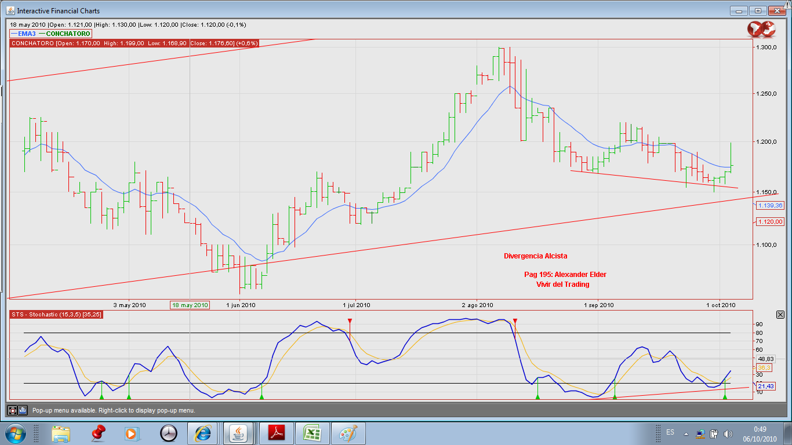
Task: Click the 'Divergencia Alcista' text annotation
Action: coord(535,256)
